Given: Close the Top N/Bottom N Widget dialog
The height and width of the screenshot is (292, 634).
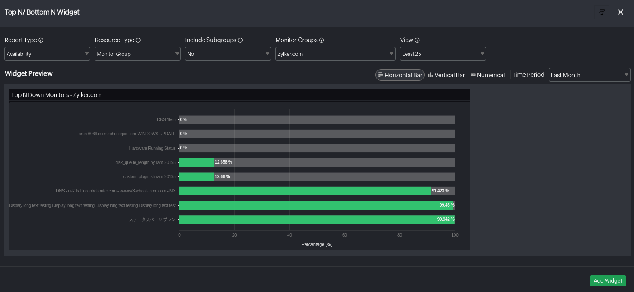Looking at the screenshot, I should [620, 12].
